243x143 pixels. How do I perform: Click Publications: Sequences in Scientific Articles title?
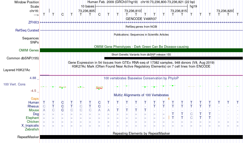point(141,35)
